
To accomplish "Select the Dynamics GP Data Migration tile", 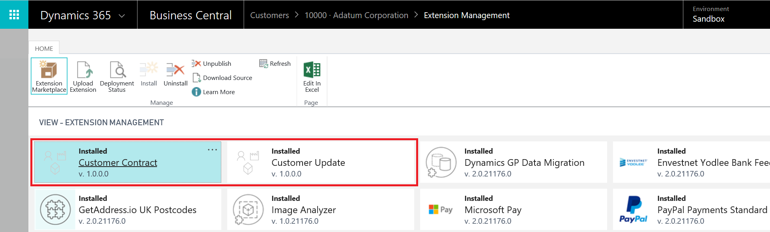I will pyautogui.click(x=513, y=162).
